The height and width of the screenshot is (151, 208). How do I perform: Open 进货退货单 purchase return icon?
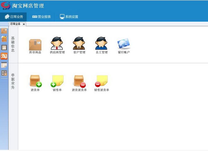[79, 81]
